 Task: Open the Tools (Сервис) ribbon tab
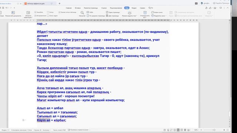pos(142,8)
